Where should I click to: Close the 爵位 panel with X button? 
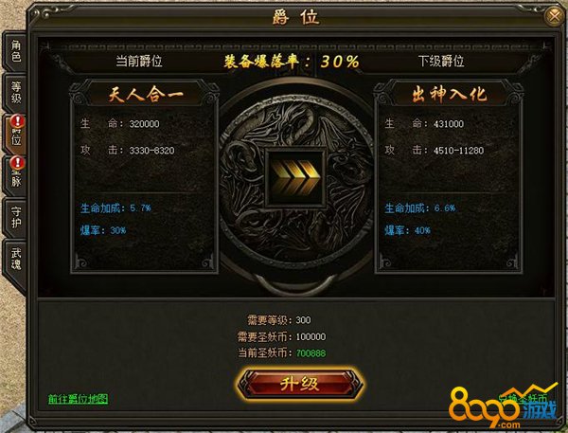(x=554, y=16)
